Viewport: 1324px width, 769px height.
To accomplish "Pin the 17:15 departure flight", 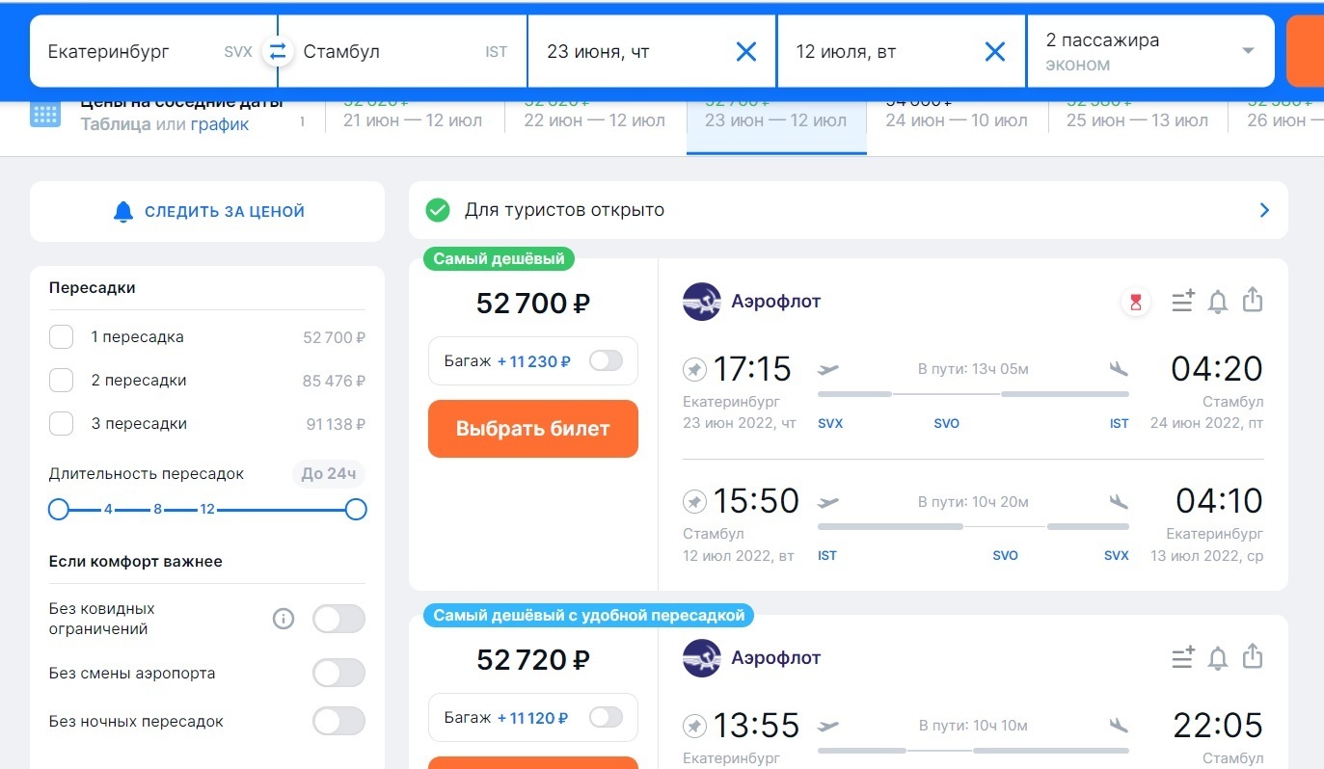I will (694, 369).
